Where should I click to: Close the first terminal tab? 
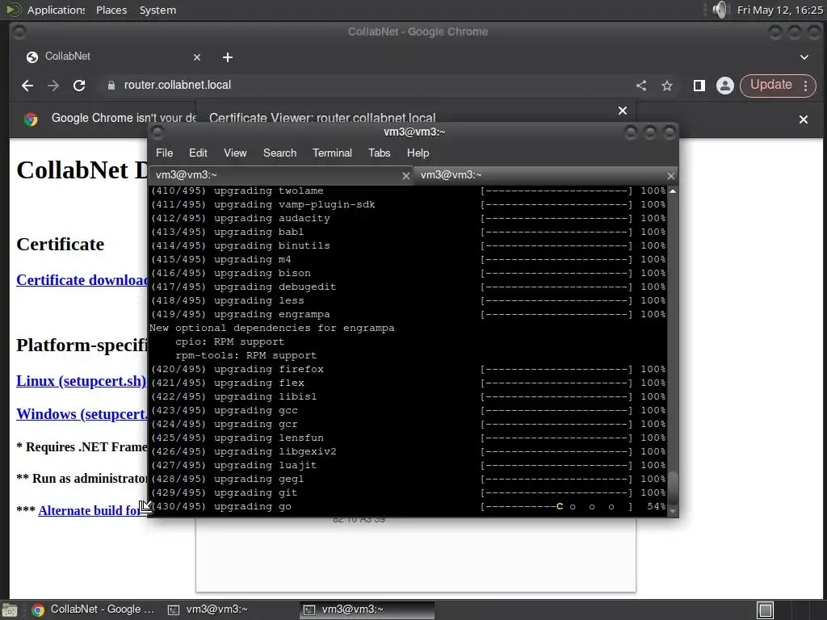405,175
